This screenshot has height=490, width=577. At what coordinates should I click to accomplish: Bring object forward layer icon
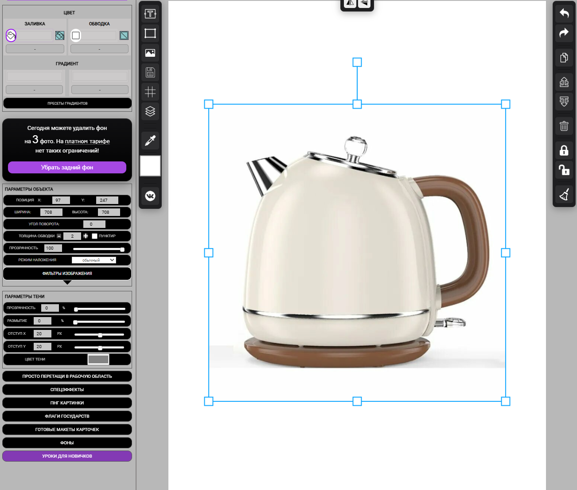click(x=564, y=82)
